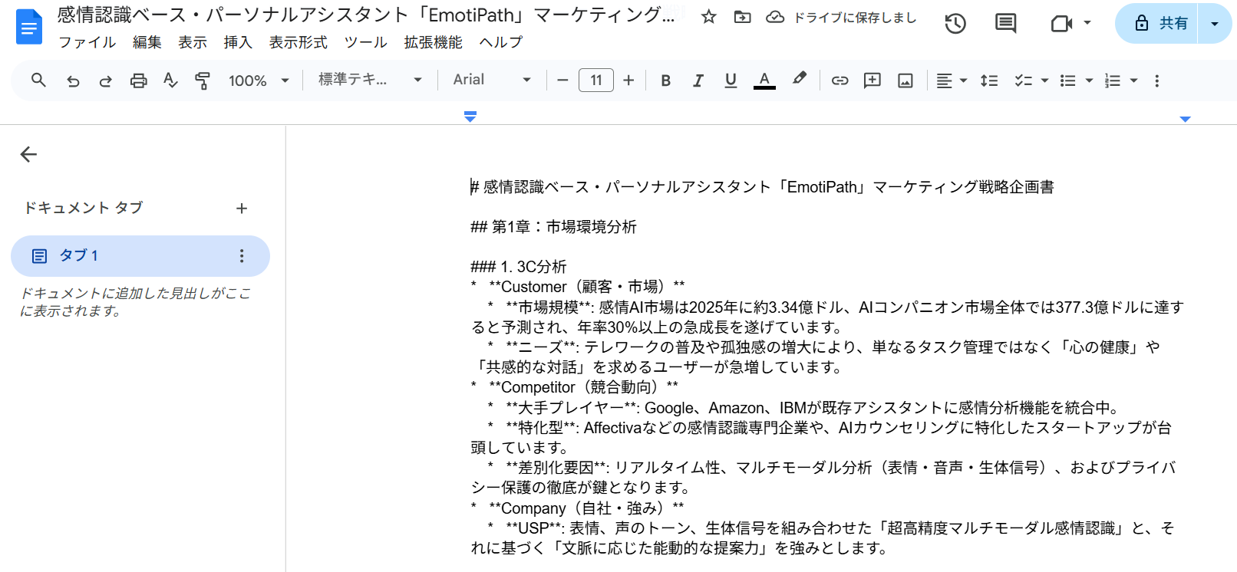The image size is (1237, 572).
Task: Open text alignment options
Action: coord(952,81)
